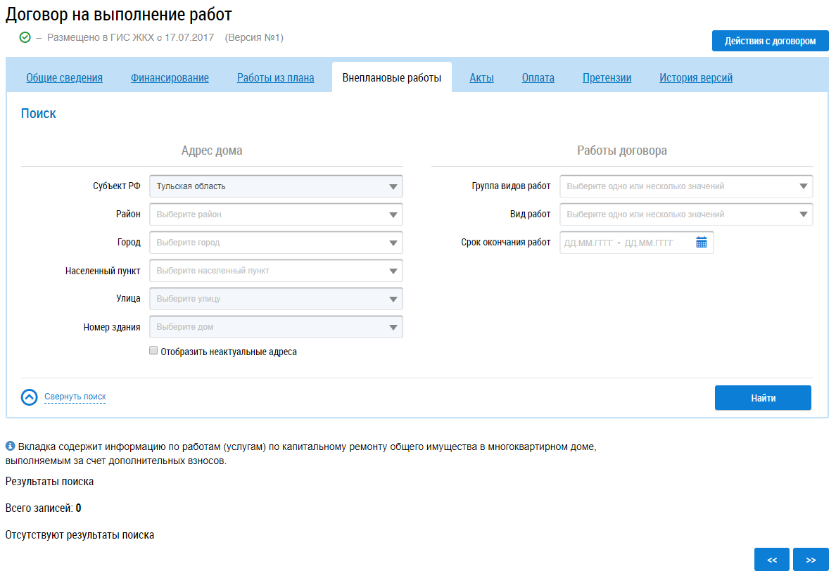This screenshot has width=836, height=578.
Task: Switch to the Общие сведения tab
Action: coord(65,78)
